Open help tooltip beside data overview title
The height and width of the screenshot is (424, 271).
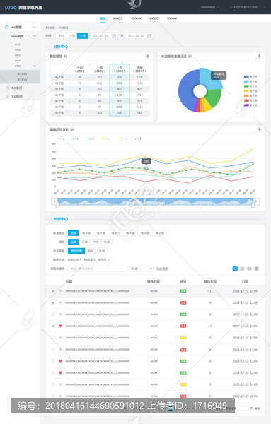point(66,57)
